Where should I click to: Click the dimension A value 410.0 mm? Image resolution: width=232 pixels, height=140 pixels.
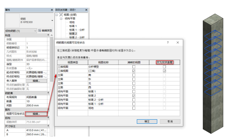tap(37, 130)
